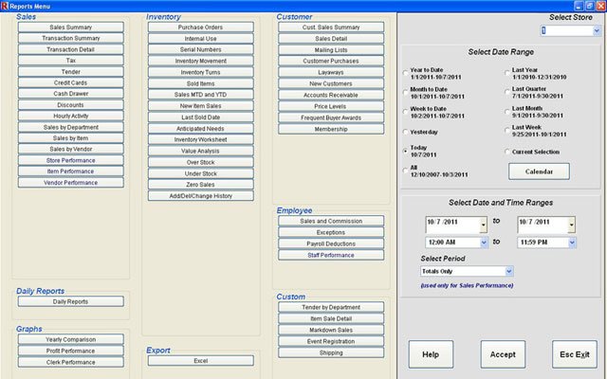Open the Purchase Orders inventory report

[200, 27]
